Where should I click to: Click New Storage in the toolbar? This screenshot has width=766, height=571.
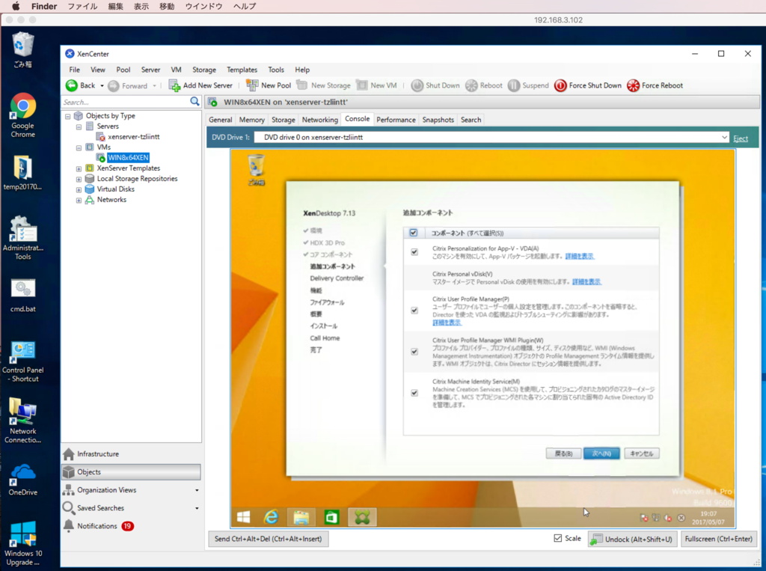pos(323,85)
